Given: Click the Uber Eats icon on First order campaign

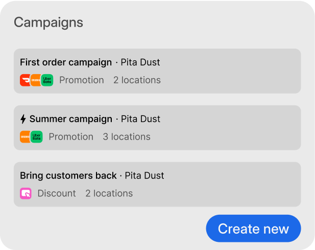Looking at the screenshot, I should coord(47,80).
